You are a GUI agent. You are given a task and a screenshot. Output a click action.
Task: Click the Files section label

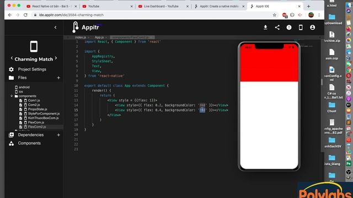click(22, 78)
